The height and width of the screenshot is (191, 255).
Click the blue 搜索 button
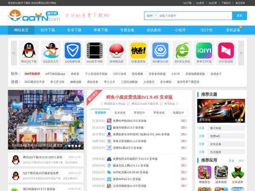[x=239, y=16]
